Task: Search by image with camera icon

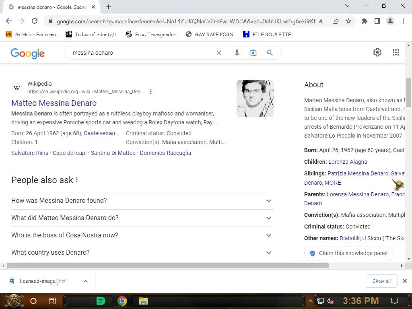Action: point(253,53)
